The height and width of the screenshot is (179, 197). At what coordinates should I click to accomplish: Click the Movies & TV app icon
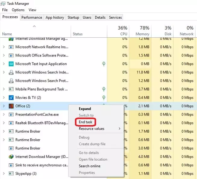tap(11, 97)
